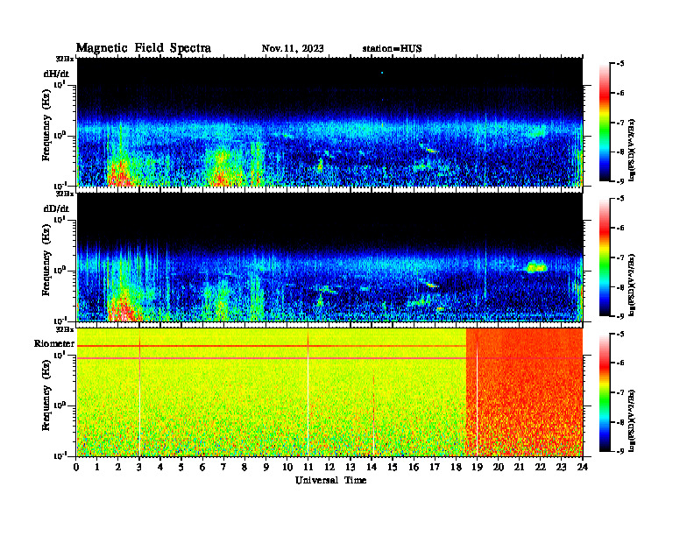Select the dD/dt panel label
Image resolution: width=694 pixels, height=536 pixels.
point(56,208)
